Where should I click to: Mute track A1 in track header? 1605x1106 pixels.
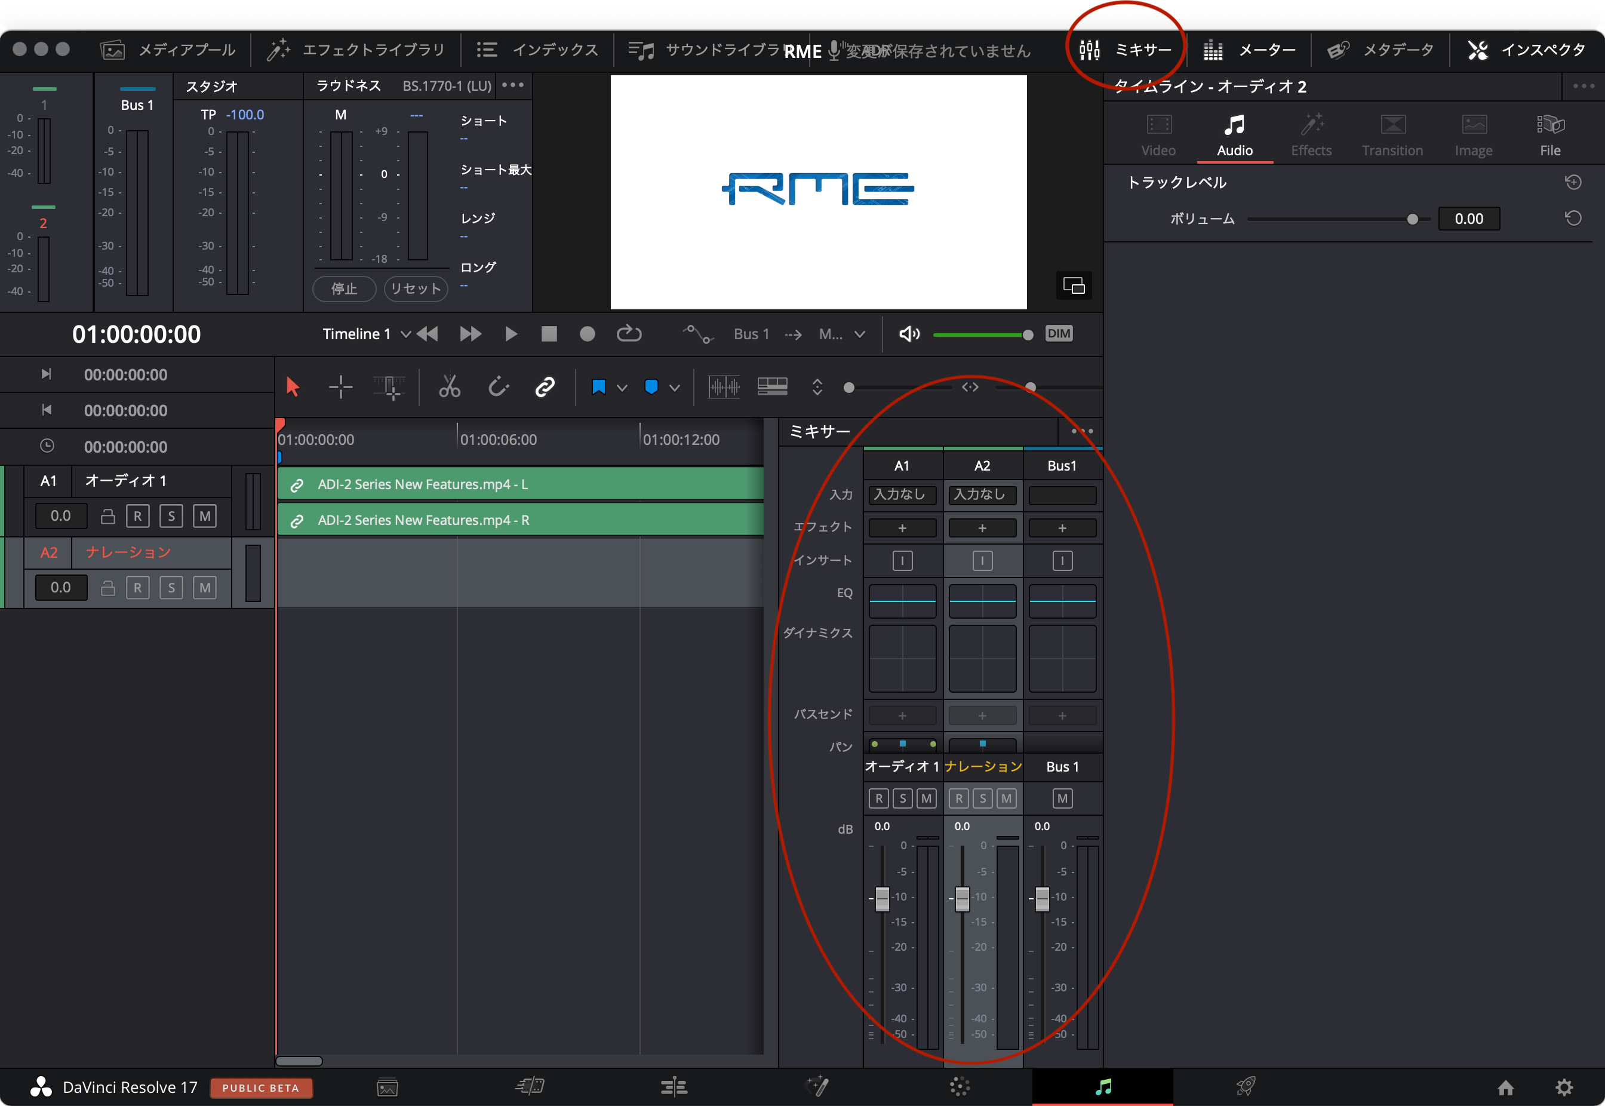(204, 516)
